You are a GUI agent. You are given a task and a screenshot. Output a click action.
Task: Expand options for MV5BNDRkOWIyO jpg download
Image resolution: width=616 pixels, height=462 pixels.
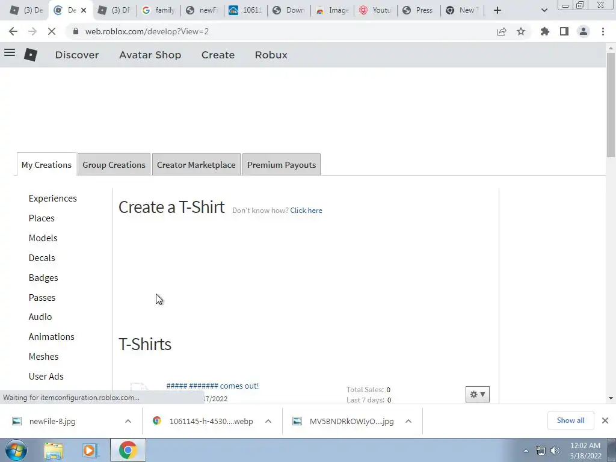pyautogui.click(x=408, y=421)
